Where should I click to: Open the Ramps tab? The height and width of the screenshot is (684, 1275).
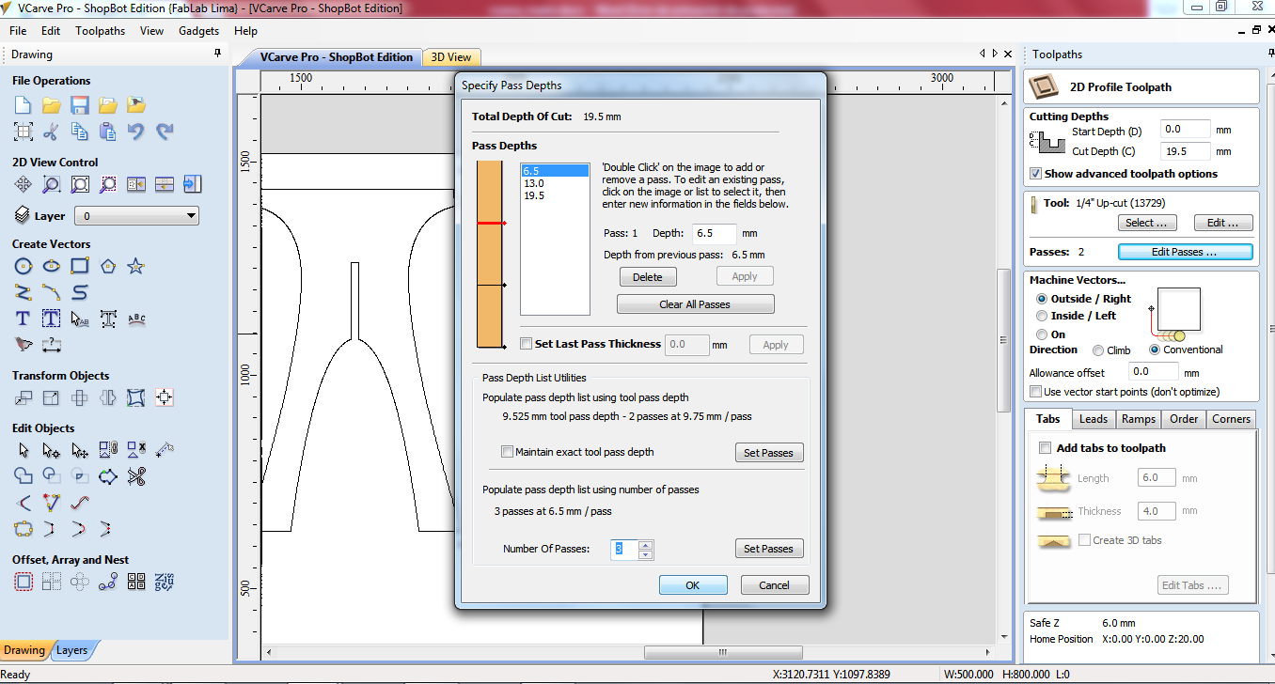tap(1139, 419)
